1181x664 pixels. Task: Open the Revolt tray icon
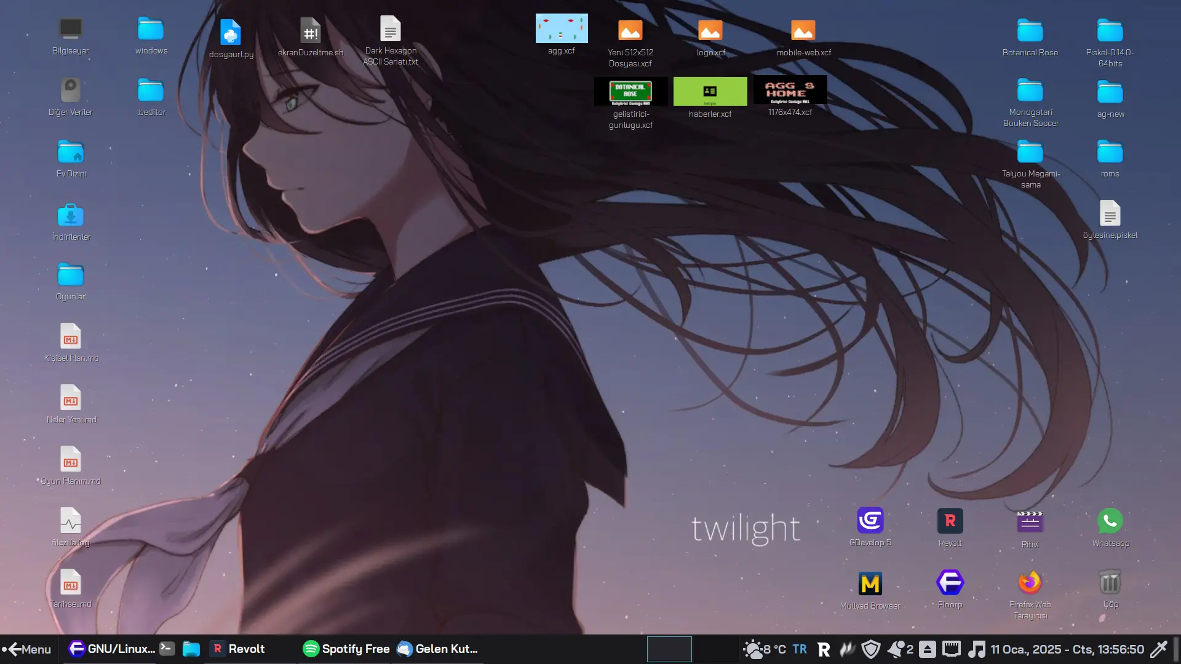[x=824, y=649]
